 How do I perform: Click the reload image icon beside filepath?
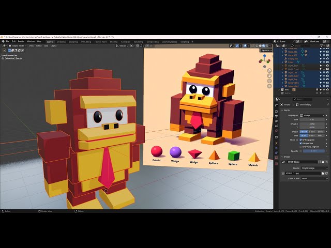point(326,174)
